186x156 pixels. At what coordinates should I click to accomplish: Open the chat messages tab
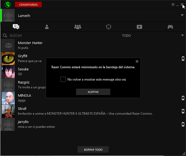(x=16, y=27)
